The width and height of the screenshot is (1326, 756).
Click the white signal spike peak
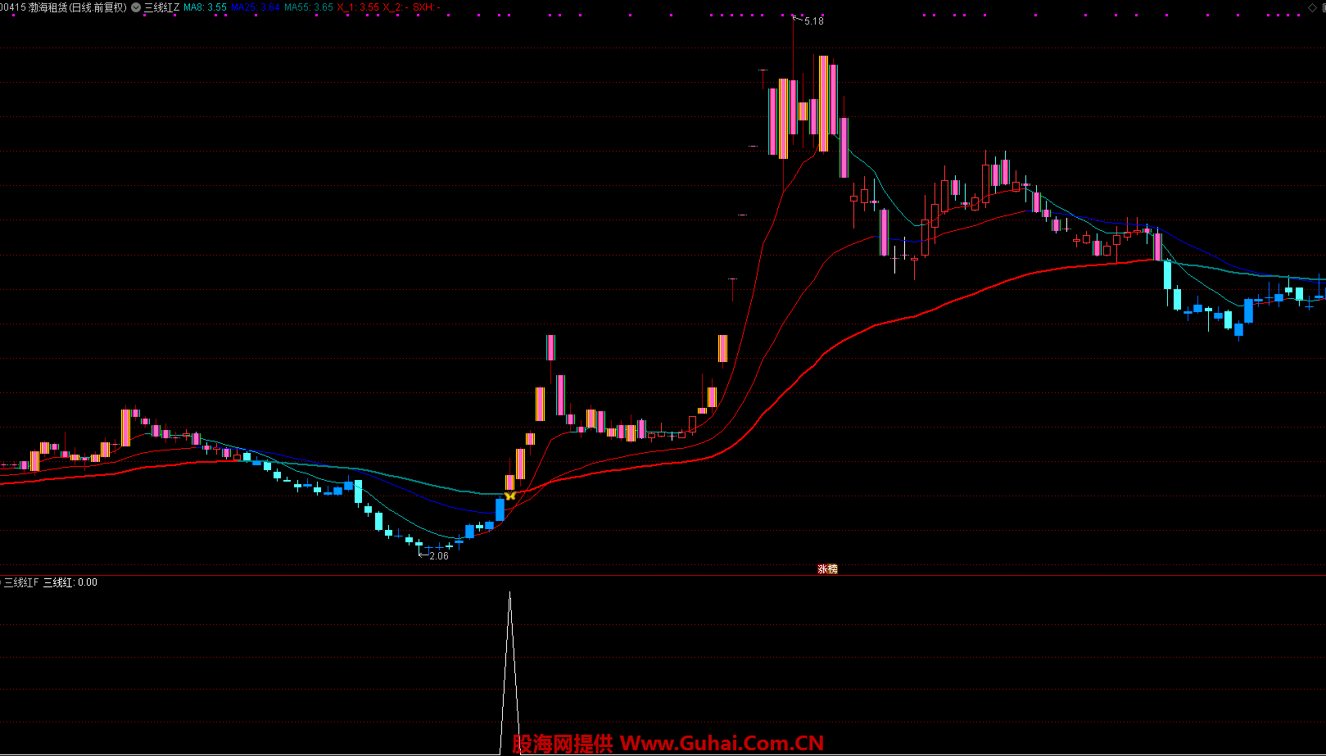click(x=510, y=594)
